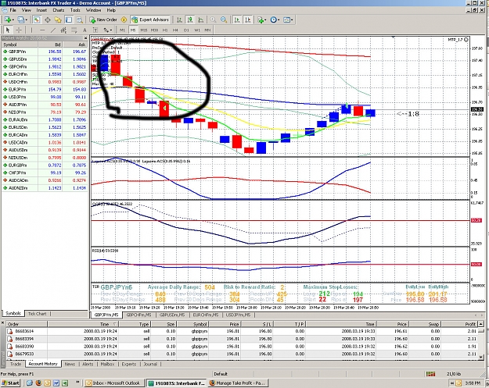Viewport: 489px width, 388px height.
Task: Select the equidistant channel tool
Action: [x=63, y=30]
